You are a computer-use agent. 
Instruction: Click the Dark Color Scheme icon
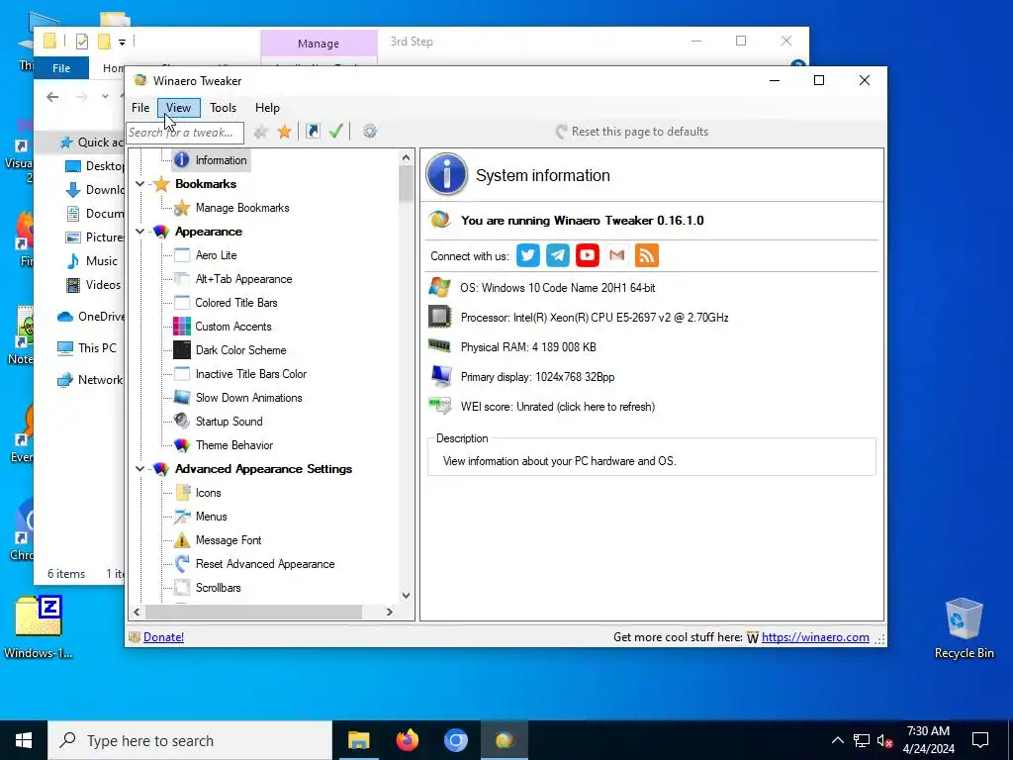(182, 349)
